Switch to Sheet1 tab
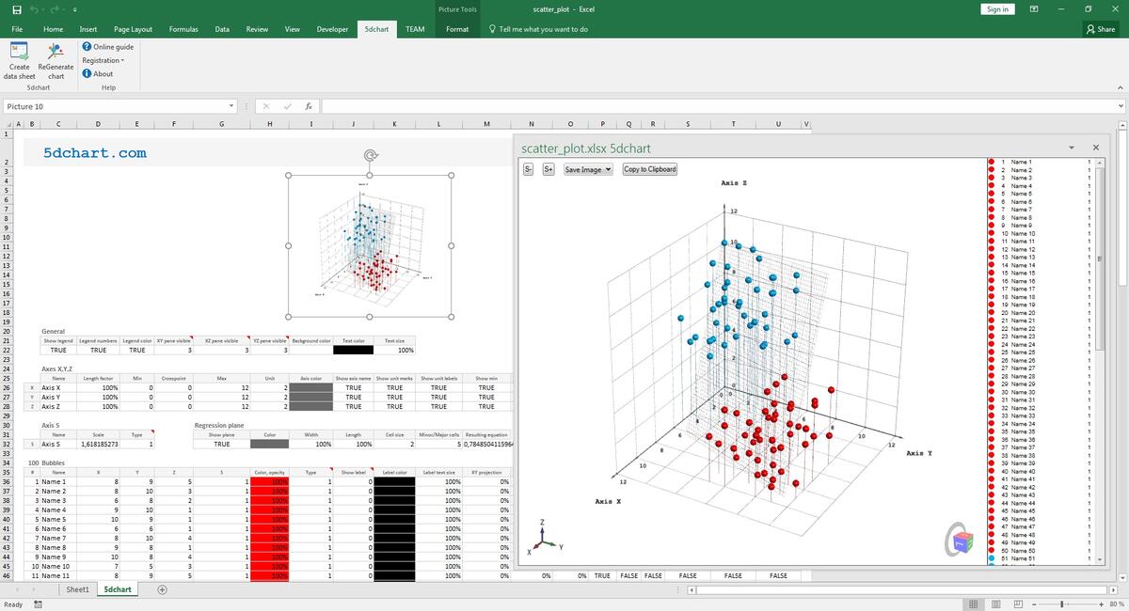Screen dimensions: 1129x611 click(77, 589)
